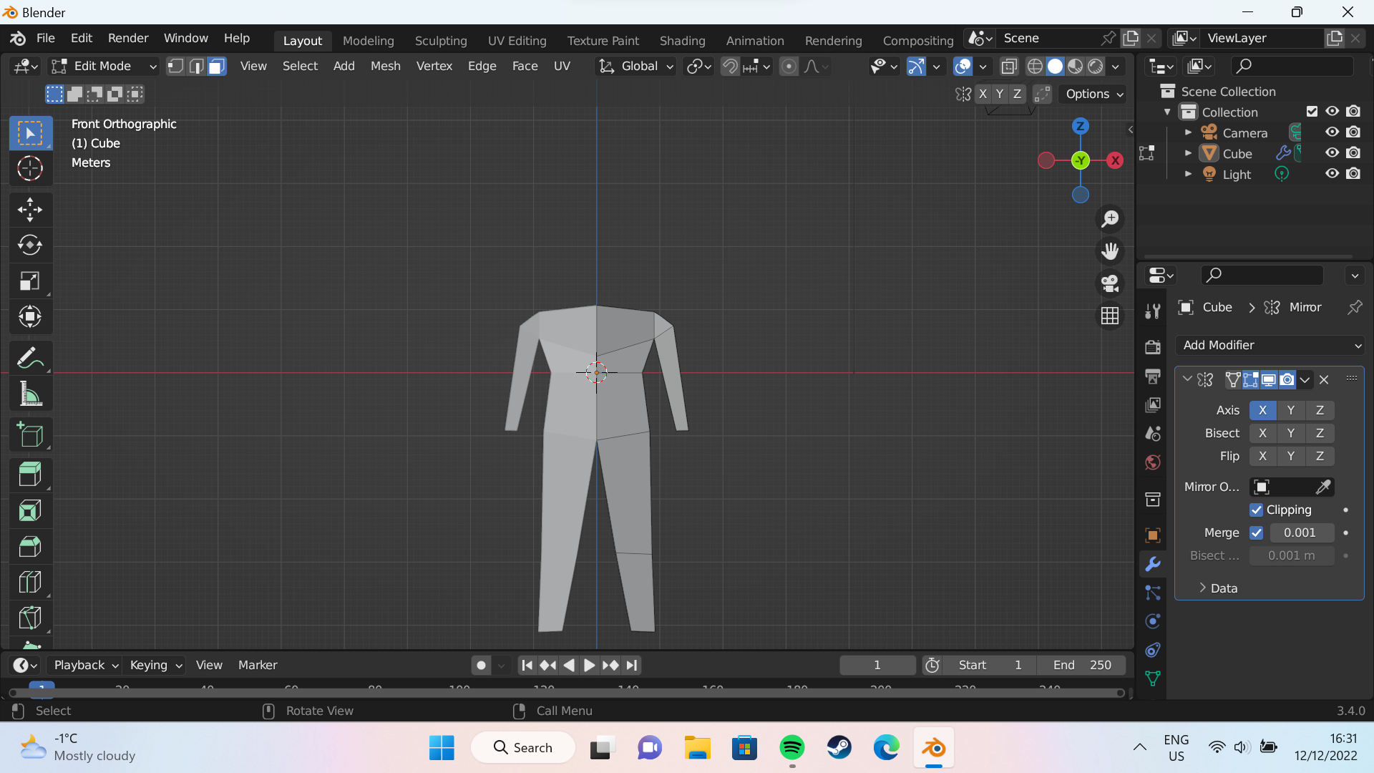
Task: Toggle Bisect X button
Action: point(1262,433)
